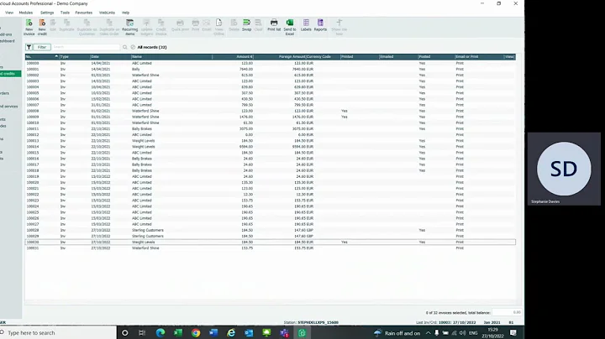Sort by the Currency Code column header

coord(323,56)
